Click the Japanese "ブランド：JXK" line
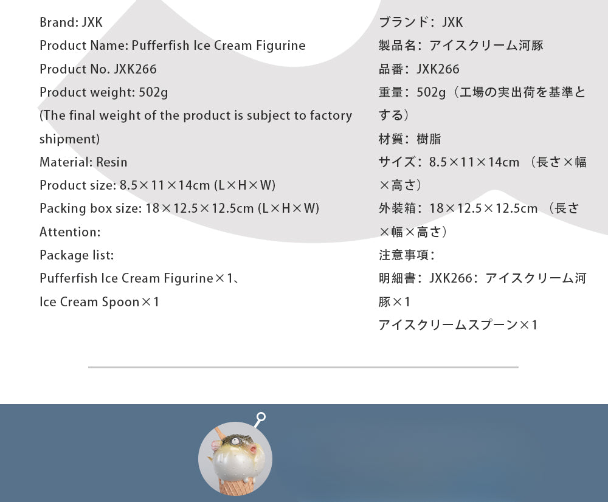This screenshot has height=502, width=608. click(421, 22)
